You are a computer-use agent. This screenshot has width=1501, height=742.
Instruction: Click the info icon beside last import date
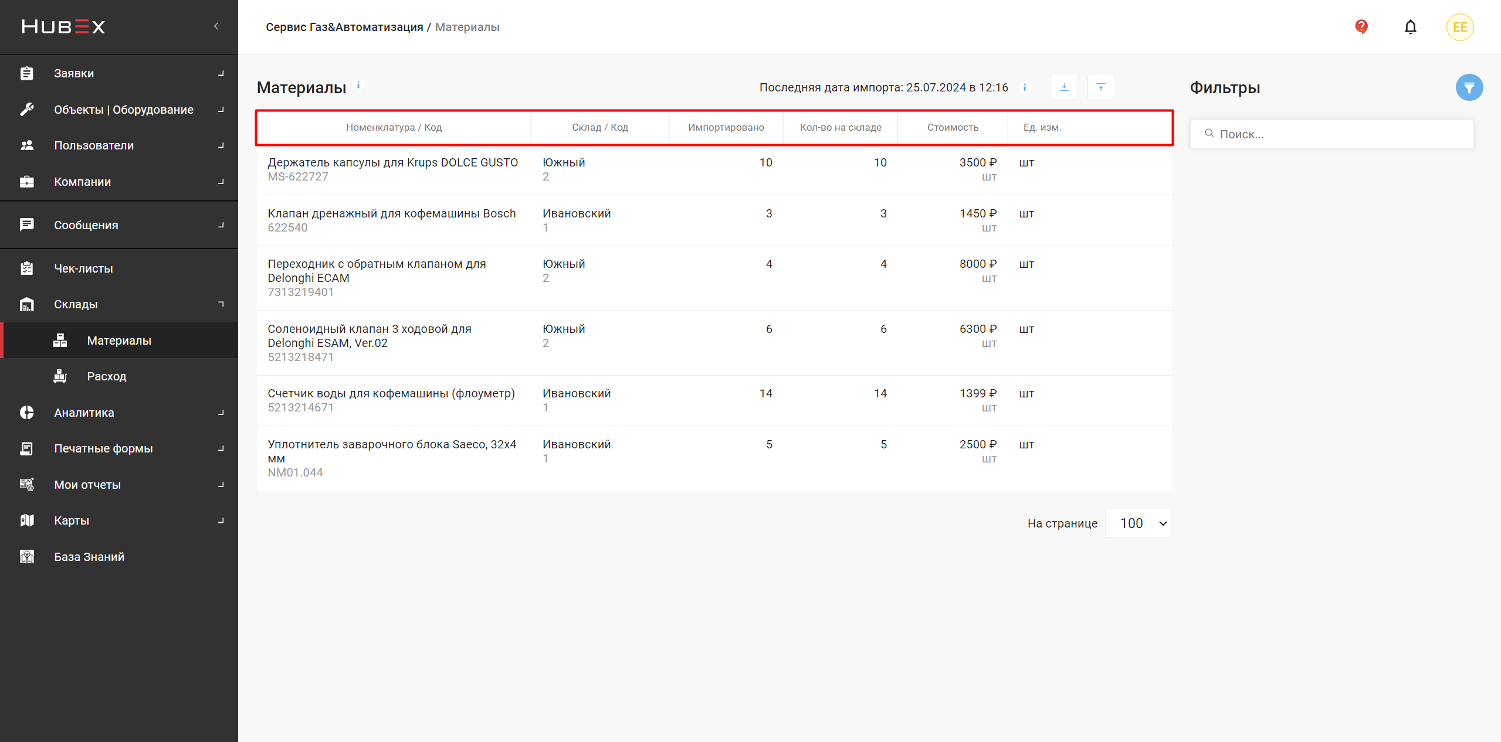point(1024,87)
